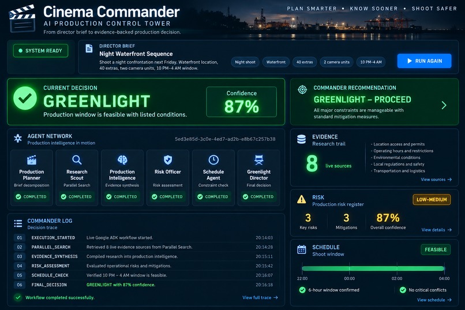Click Greenlight Director COMPLETED status badge
465x310 pixels.
tap(258, 196)
